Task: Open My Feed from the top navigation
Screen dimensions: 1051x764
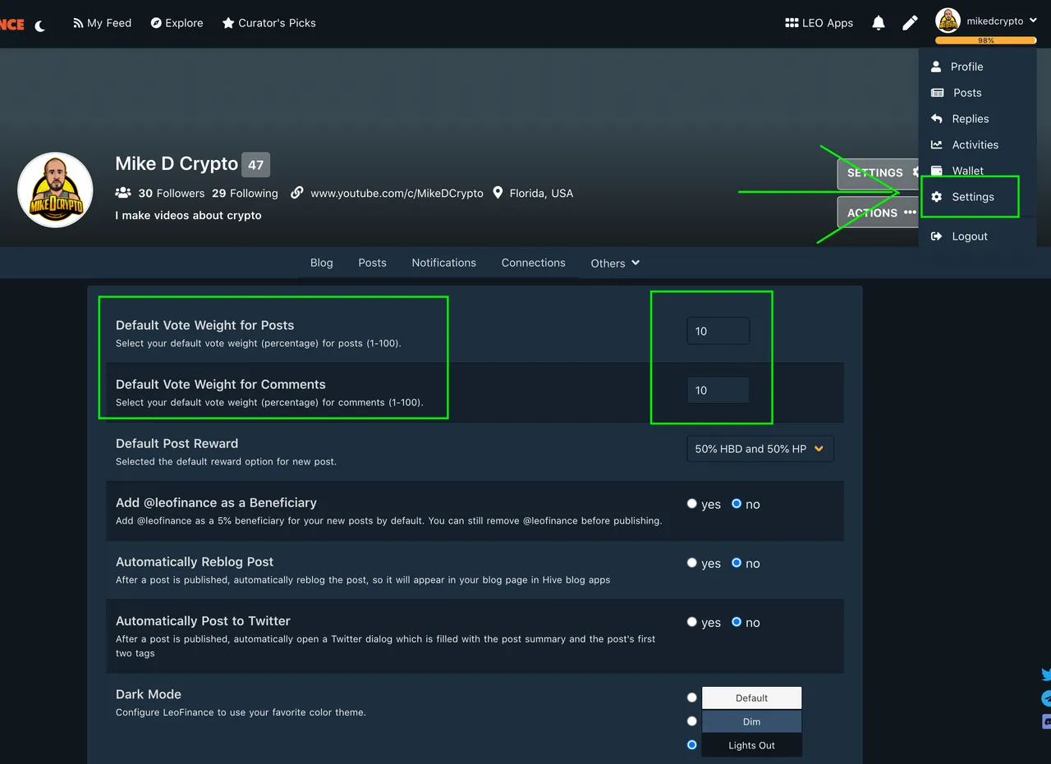Action: (103, 23)
